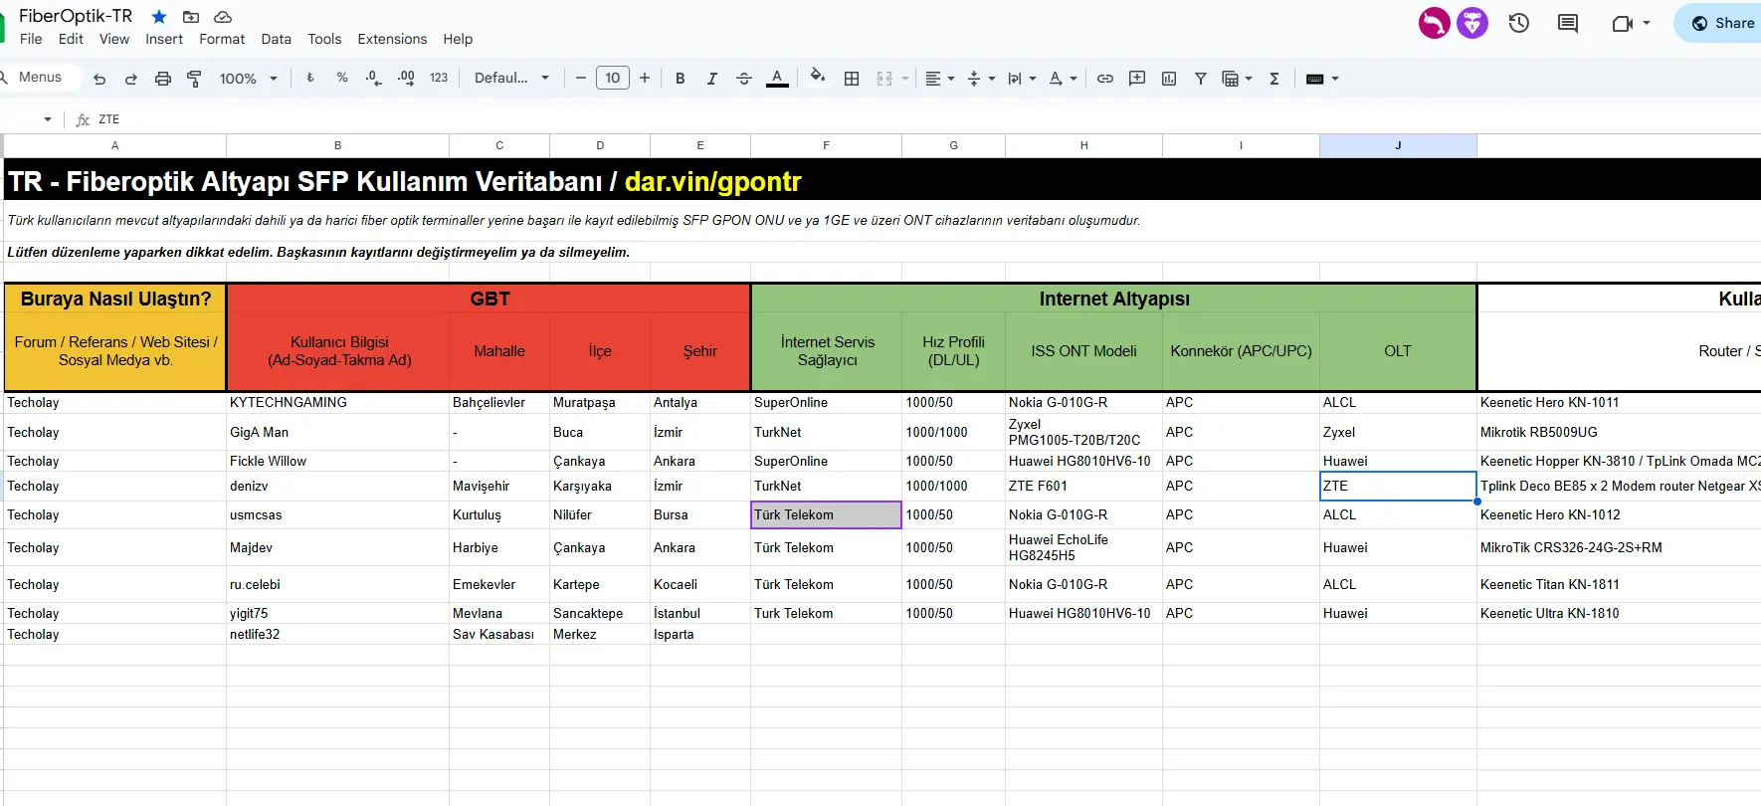Increase decimal places
Screen dimensions: 1761x806
pyautogui.click(x=406, y=78)
